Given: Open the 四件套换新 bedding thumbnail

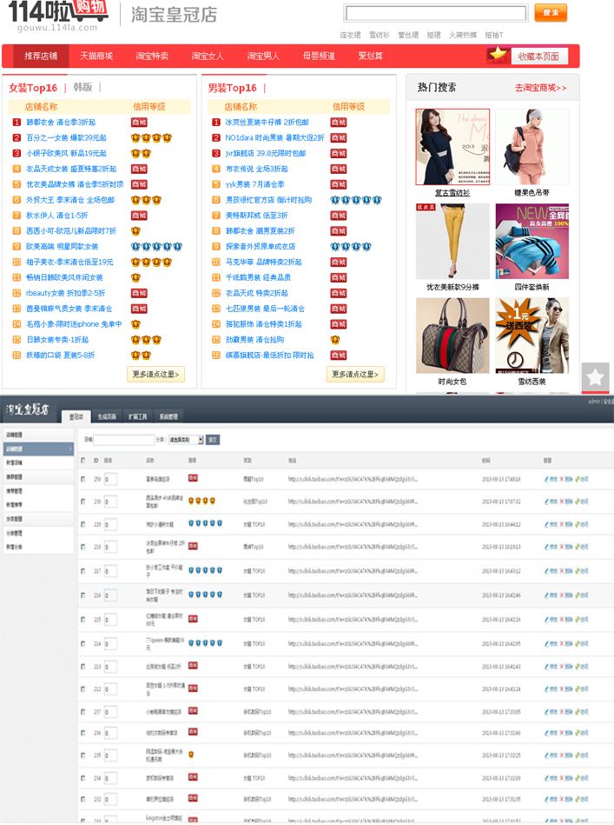Looking at the screenshot, I should [532, 242].
